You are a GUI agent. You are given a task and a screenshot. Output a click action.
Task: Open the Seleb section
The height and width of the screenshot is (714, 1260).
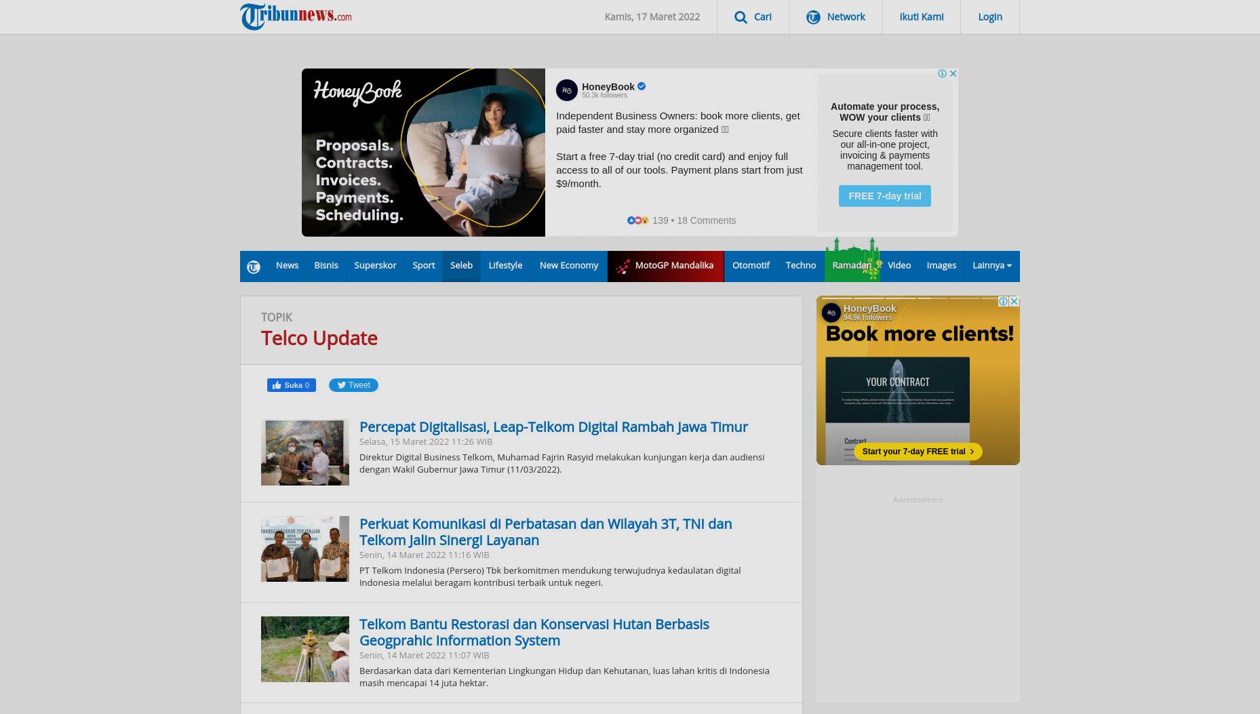[461, 266]
